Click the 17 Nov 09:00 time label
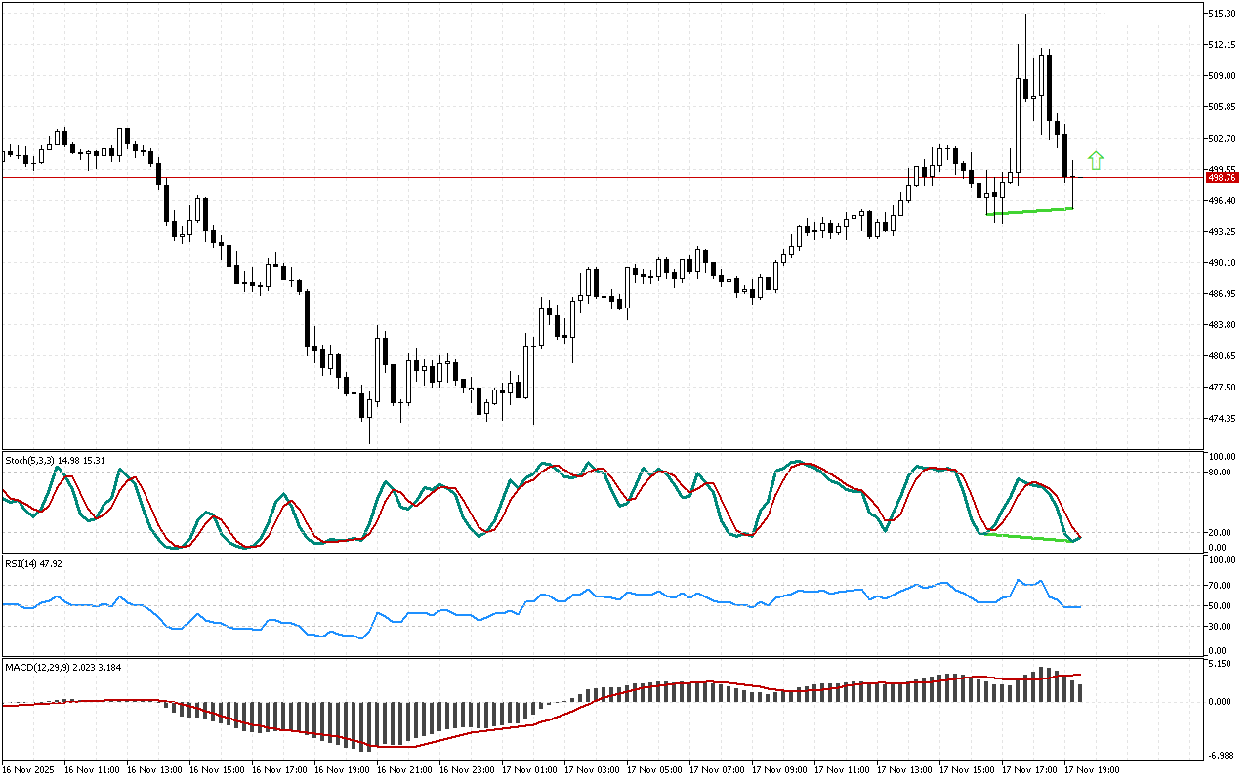 (779, 770)
